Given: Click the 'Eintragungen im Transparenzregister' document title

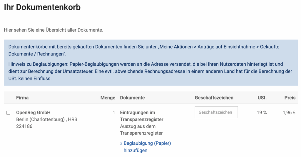Looking at the screenshot, I should [x=141, y=116].
